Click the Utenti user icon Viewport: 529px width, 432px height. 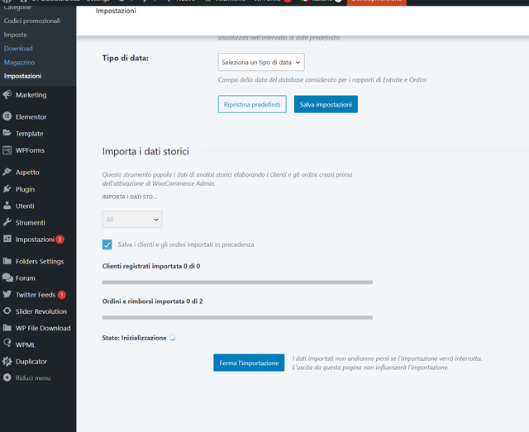(x=7, y=206)
